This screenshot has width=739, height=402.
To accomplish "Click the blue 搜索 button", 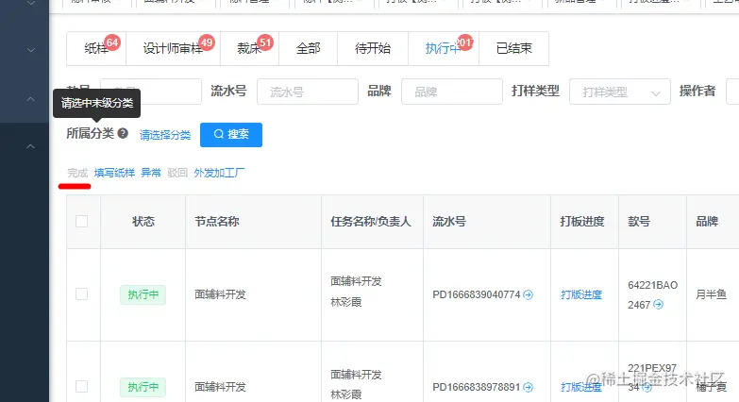I will click(x=231, y=135).
